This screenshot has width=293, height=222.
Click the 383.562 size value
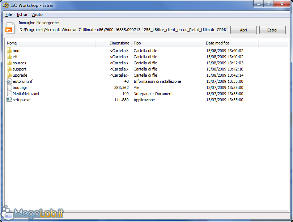122,87
